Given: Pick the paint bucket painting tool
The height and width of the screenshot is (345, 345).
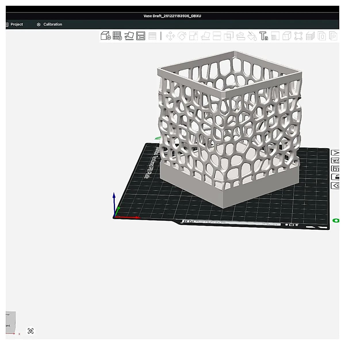Looking at the screenshot, I should tap(252, 36).
